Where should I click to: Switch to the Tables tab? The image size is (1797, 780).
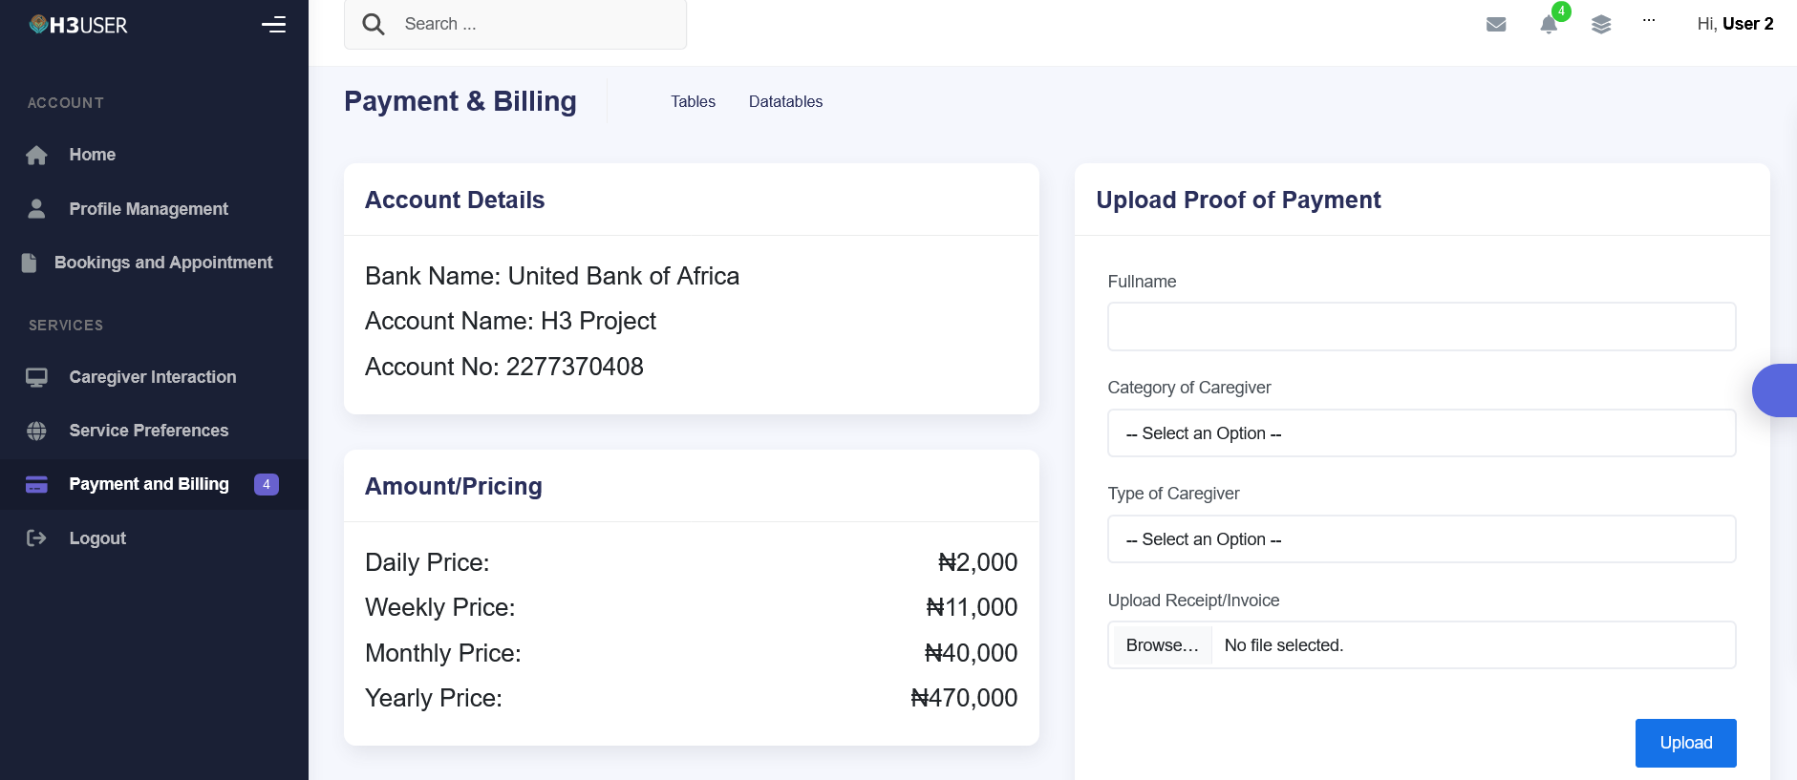click(693, 102)
